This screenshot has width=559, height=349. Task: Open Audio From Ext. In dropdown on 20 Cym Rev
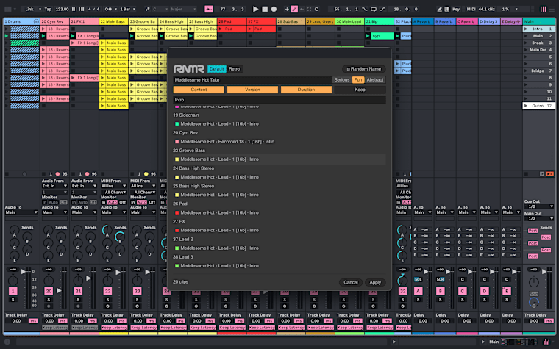coord(54,186)
